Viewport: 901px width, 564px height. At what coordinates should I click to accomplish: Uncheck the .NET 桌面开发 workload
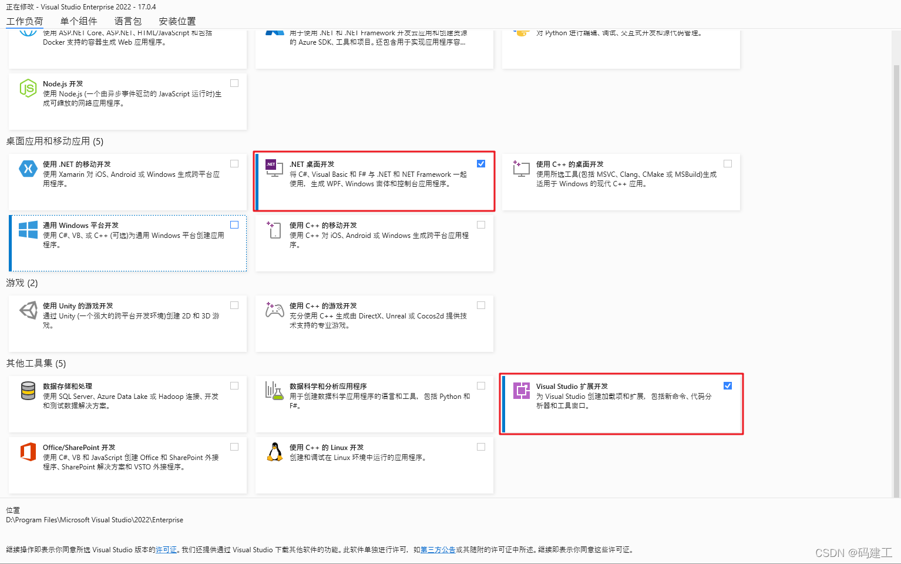tap(481, 164)
